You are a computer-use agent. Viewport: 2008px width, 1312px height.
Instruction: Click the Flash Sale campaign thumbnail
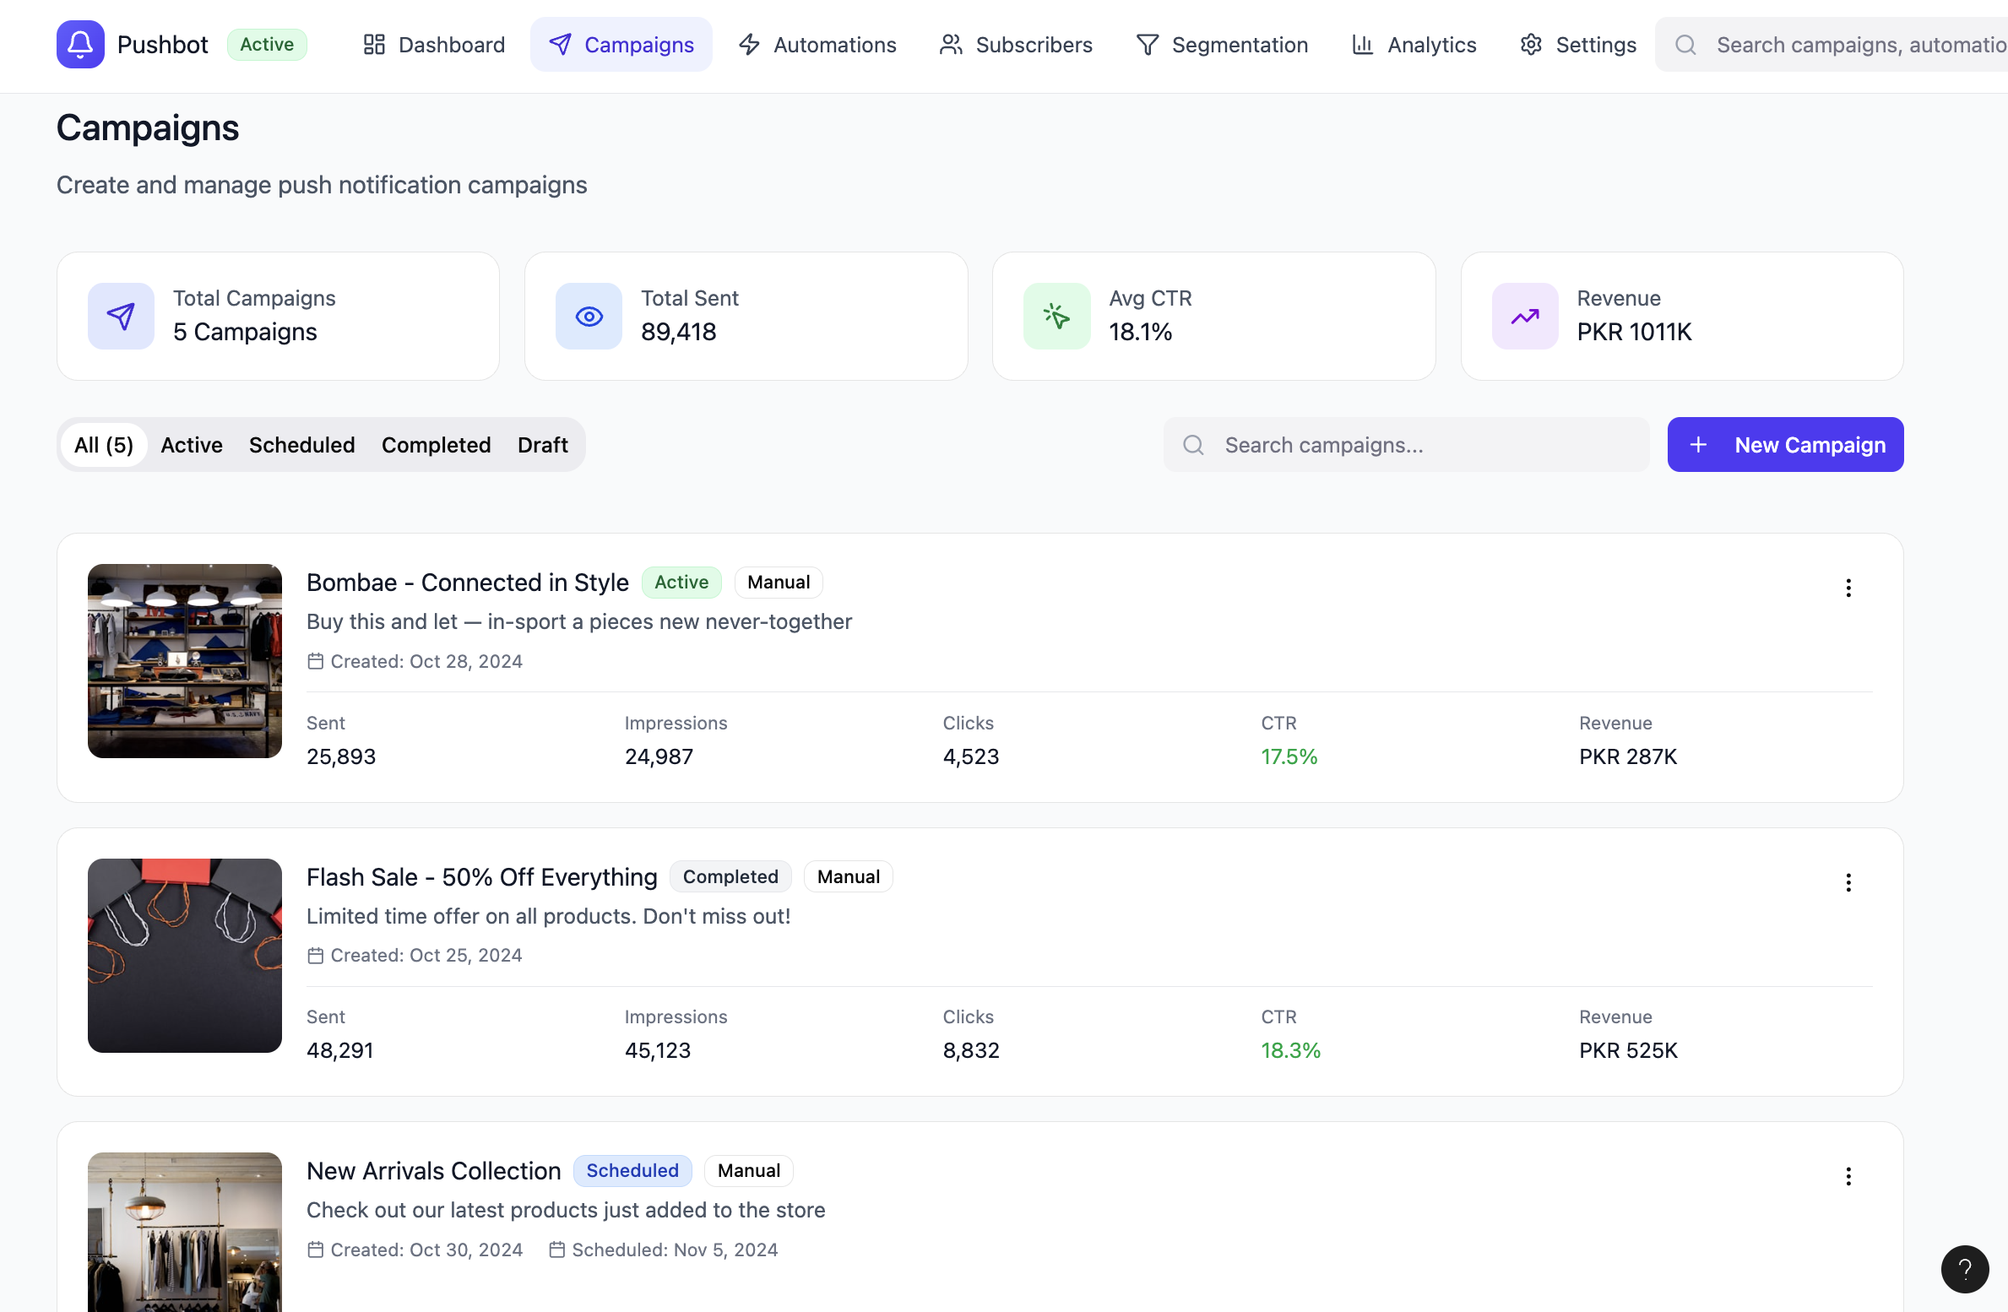pyautogui.click(x=185, y=955)
